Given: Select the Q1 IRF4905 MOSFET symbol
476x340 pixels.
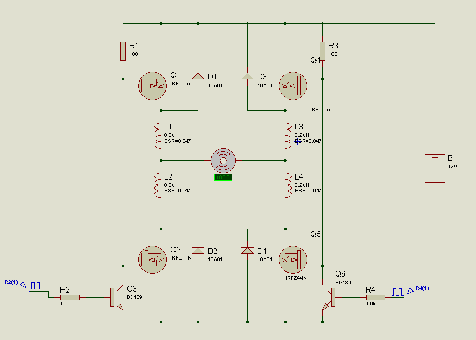Looking at the screenshot, I should [x=153, y=86].
